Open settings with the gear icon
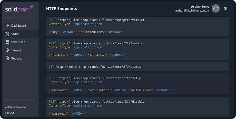This screenshot has width=236, height=119. click(x=225, y=8)
